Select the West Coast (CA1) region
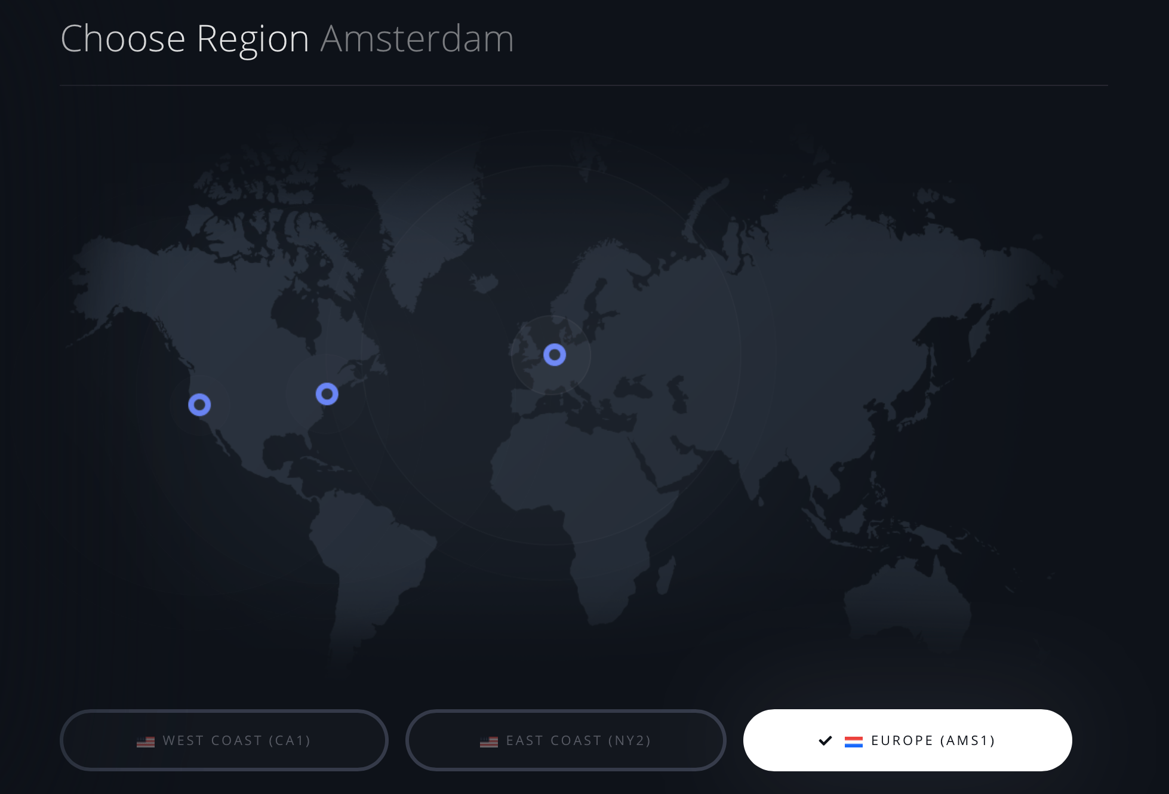1169x794 pixels. pyautogui.click(x=224, y=740)
